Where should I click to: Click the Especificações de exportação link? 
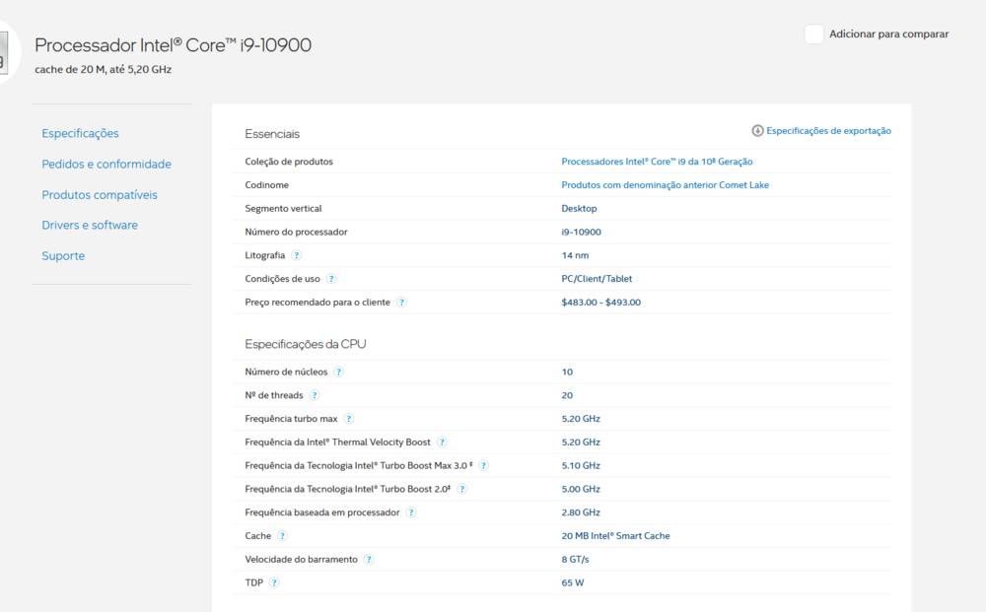(x=828, y=131)
